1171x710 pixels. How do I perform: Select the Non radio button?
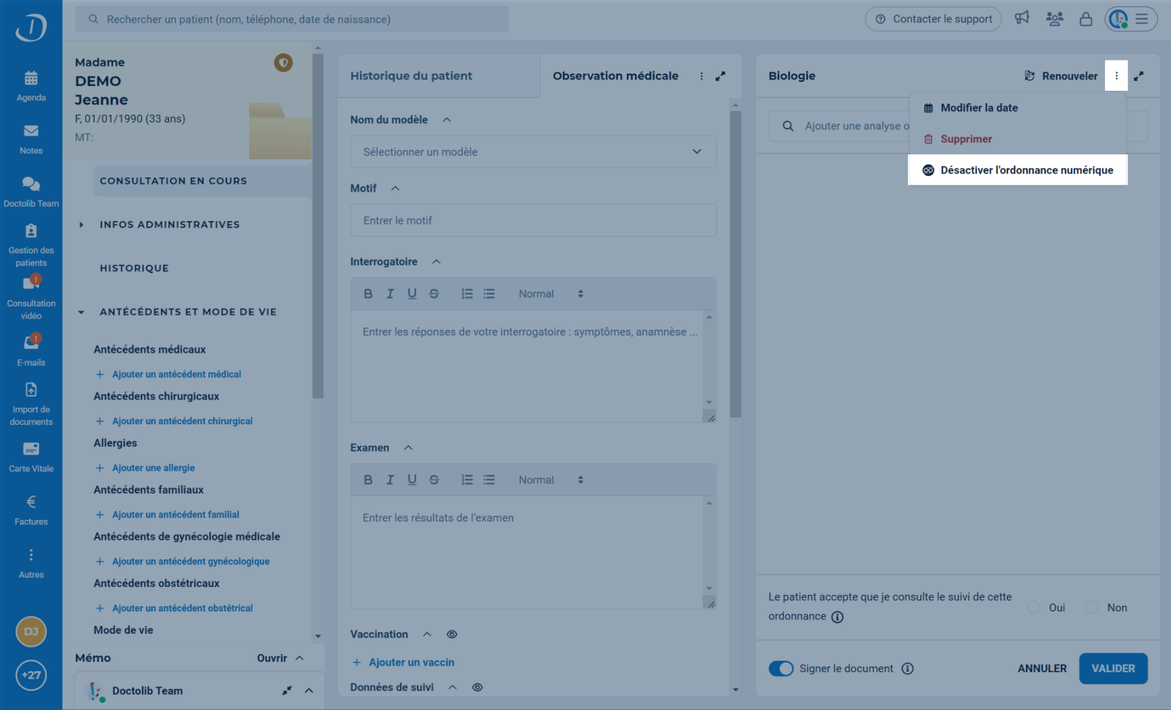[x=1092, y=608]
